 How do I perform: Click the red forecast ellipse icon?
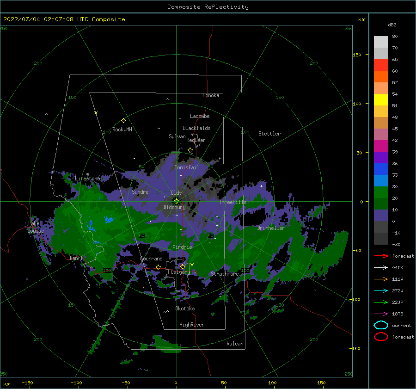tap(381, 337)
